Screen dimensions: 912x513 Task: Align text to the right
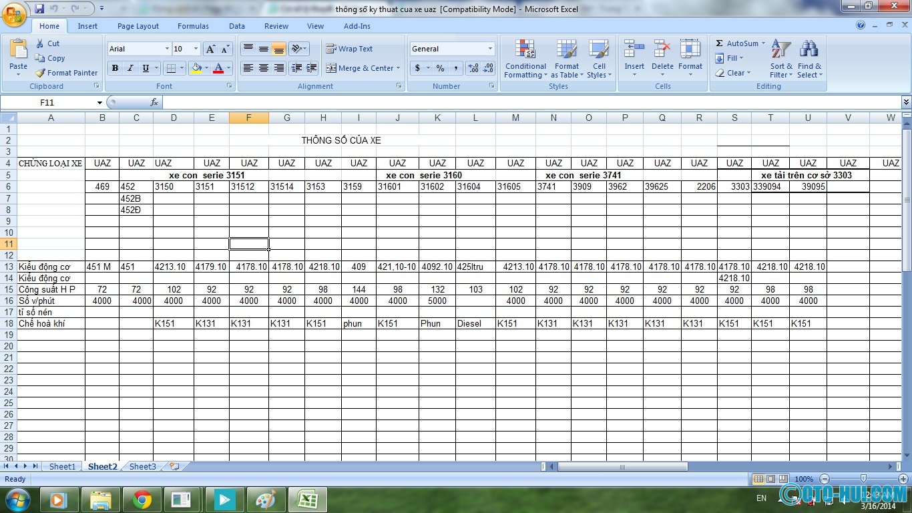tap(279, 68)
